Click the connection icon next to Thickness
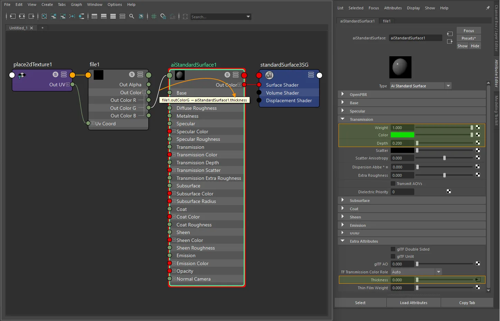 tap(478, 280)
